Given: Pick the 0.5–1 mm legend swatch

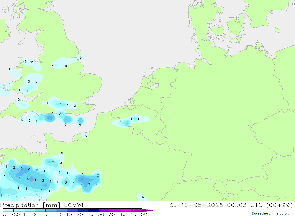Looking at the screenshot, I should click(x=19, y=210).
